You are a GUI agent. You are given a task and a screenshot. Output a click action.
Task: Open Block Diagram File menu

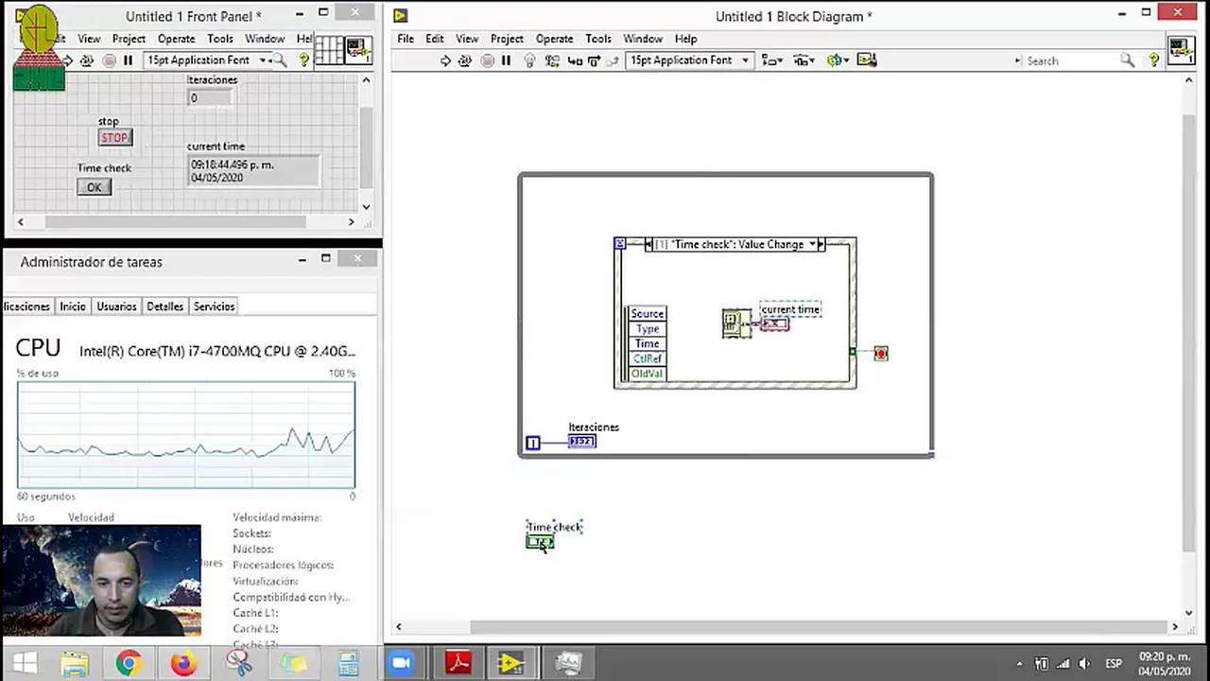406,39
